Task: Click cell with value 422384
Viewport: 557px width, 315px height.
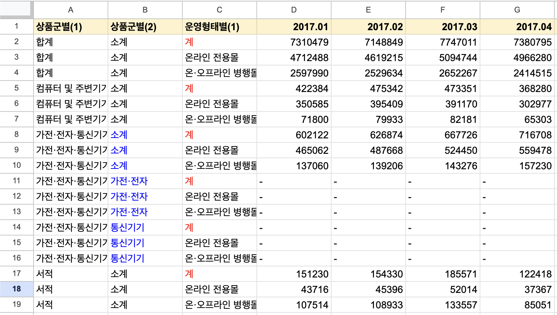Action: coord(294,88)
